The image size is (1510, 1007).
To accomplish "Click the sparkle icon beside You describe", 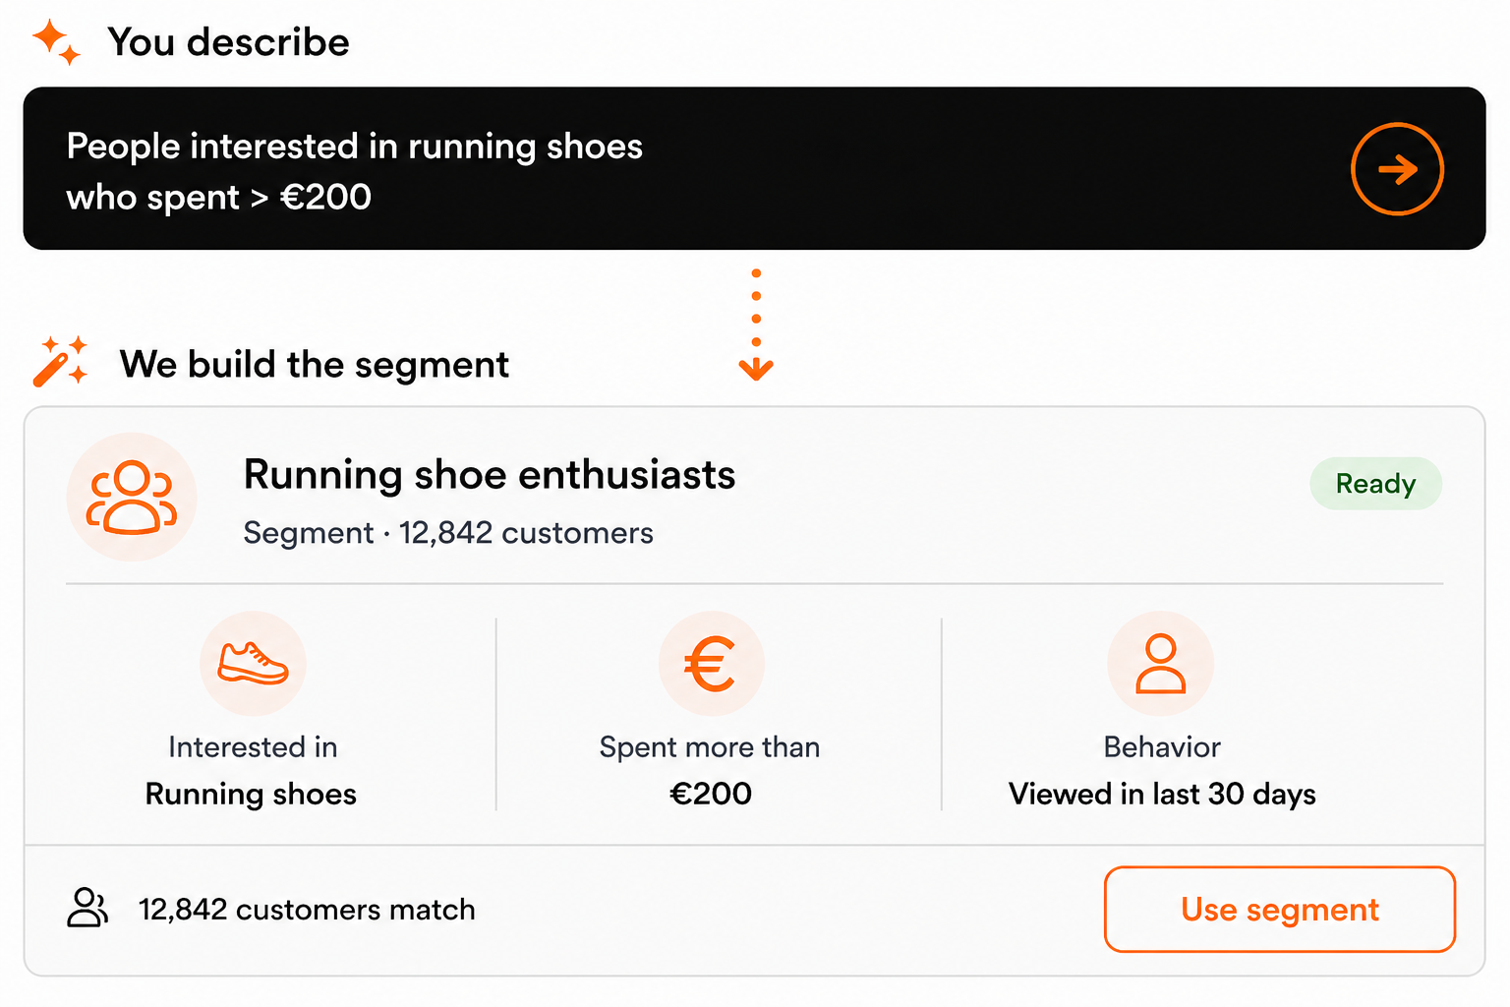I will pos(56,42).
